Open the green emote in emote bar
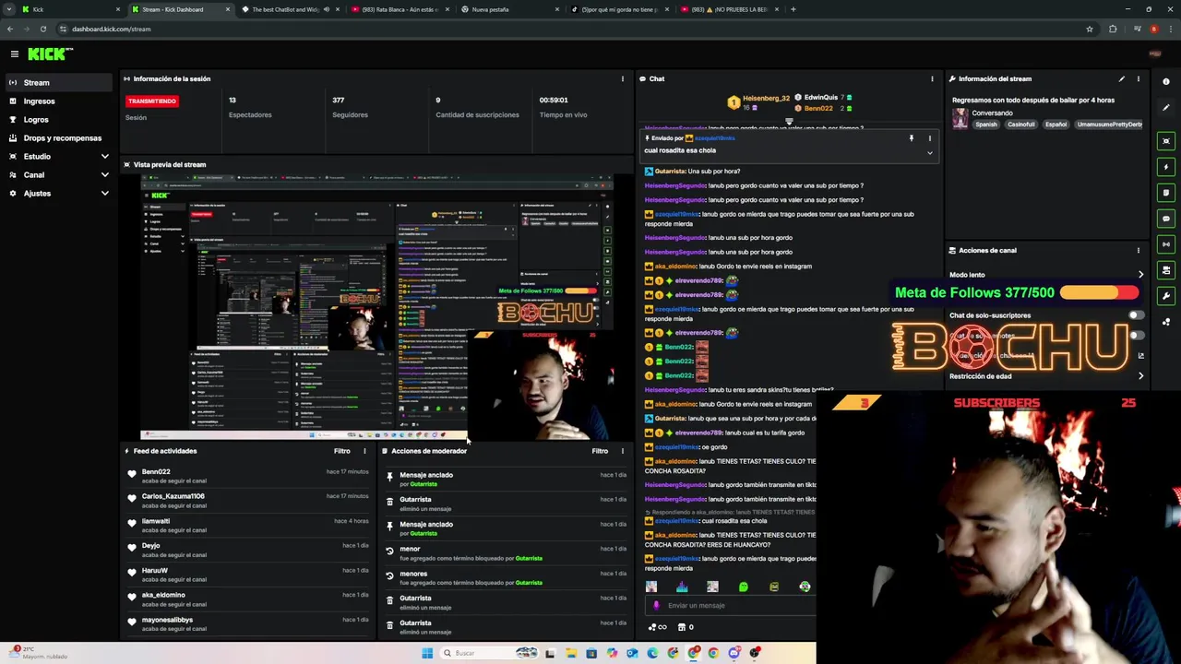The width and height of the screenshot is (1181, 664). coord(743,587)
